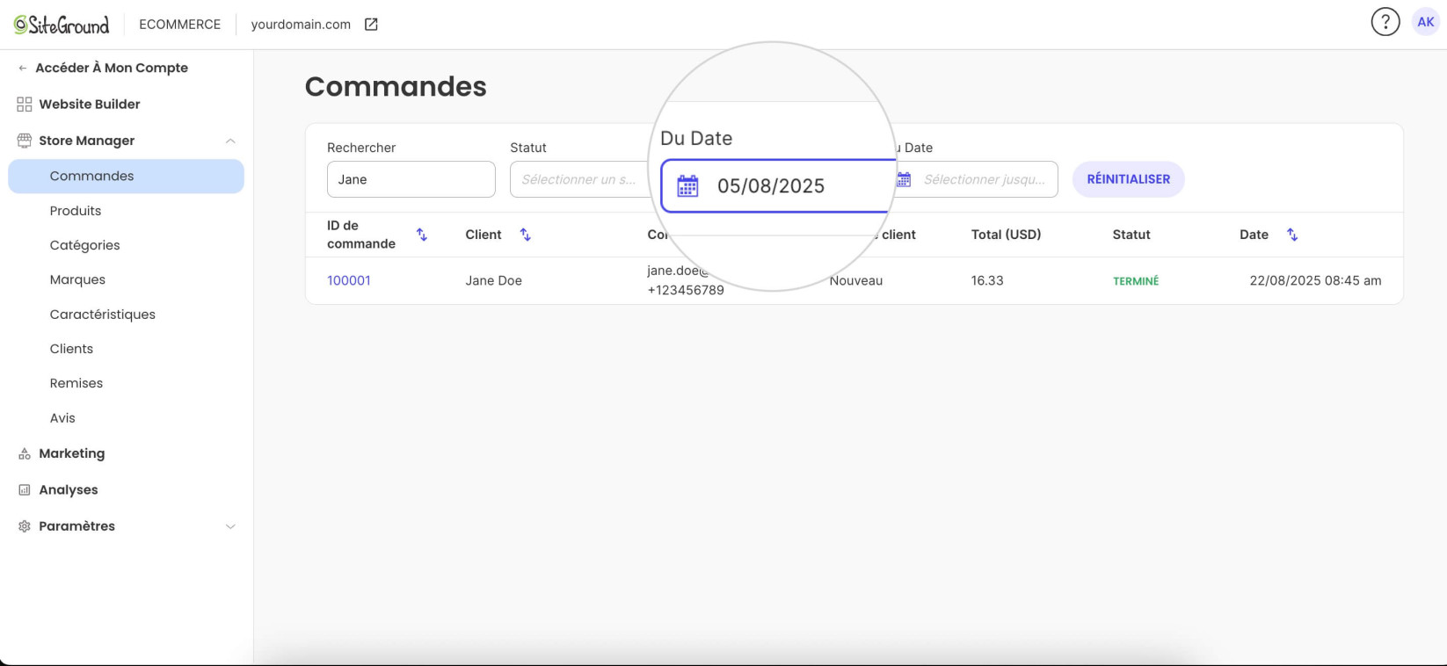Open the AK user avatar menu
Image resolution: width=1447 pixels, height=666 pixels.
(x=1425, y=22)
